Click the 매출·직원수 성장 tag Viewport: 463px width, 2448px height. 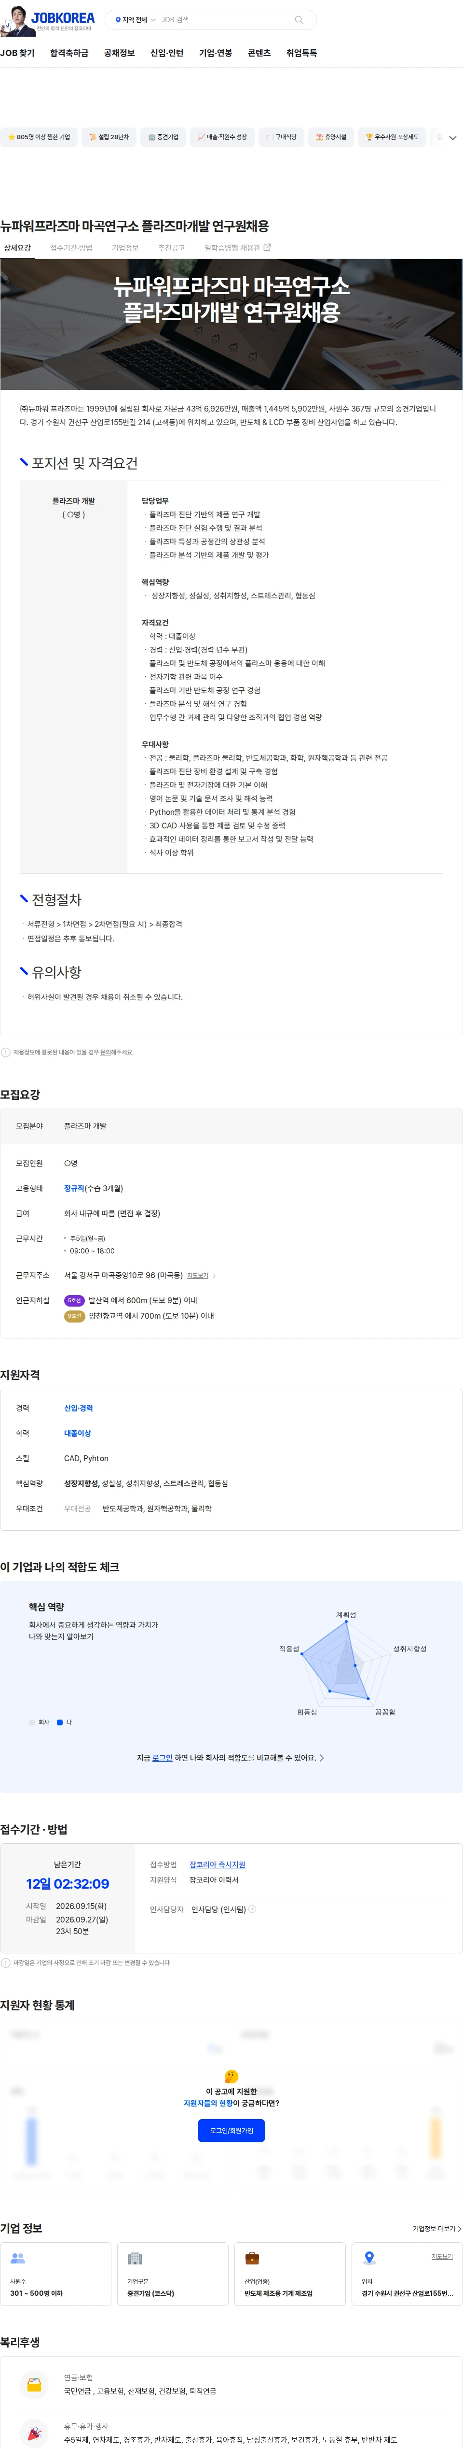pos(223,137)
